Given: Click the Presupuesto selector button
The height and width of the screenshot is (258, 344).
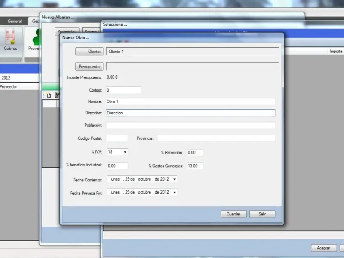Looking at the screenshot, I should pos(89,67).
